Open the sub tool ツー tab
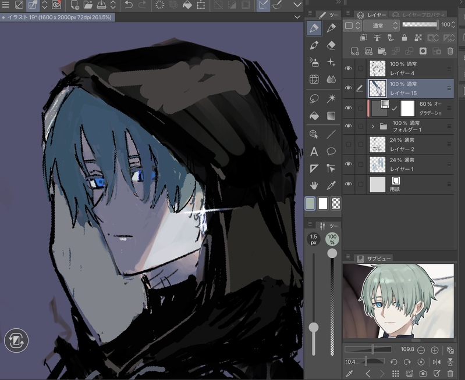465x380 pixels. [x=329, y=15]
